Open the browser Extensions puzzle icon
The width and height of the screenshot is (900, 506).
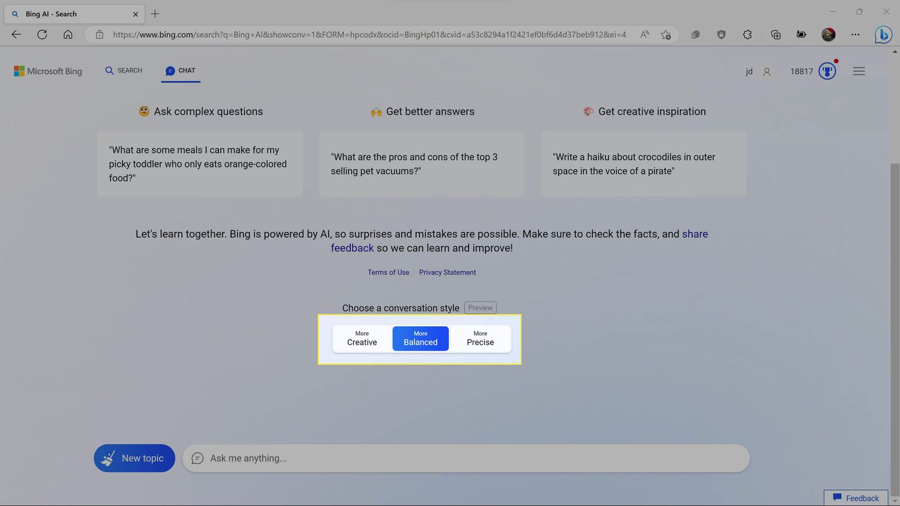[747, 35]
